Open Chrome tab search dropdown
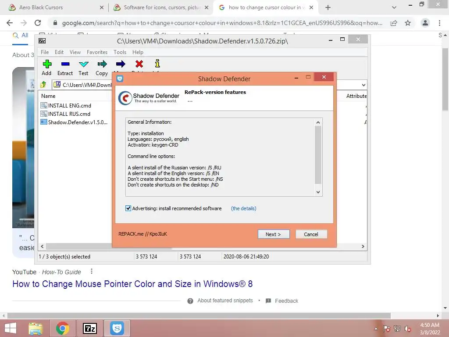 click(x=394, y=7)
